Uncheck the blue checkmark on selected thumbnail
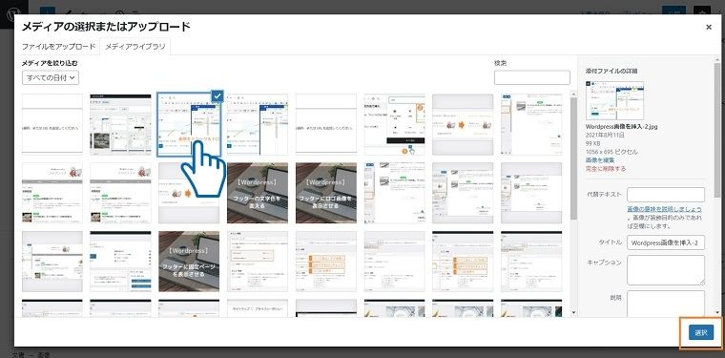 click(x=217, y=95)
